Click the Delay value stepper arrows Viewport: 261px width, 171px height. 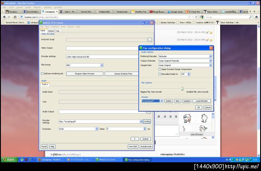click(145, 129)
